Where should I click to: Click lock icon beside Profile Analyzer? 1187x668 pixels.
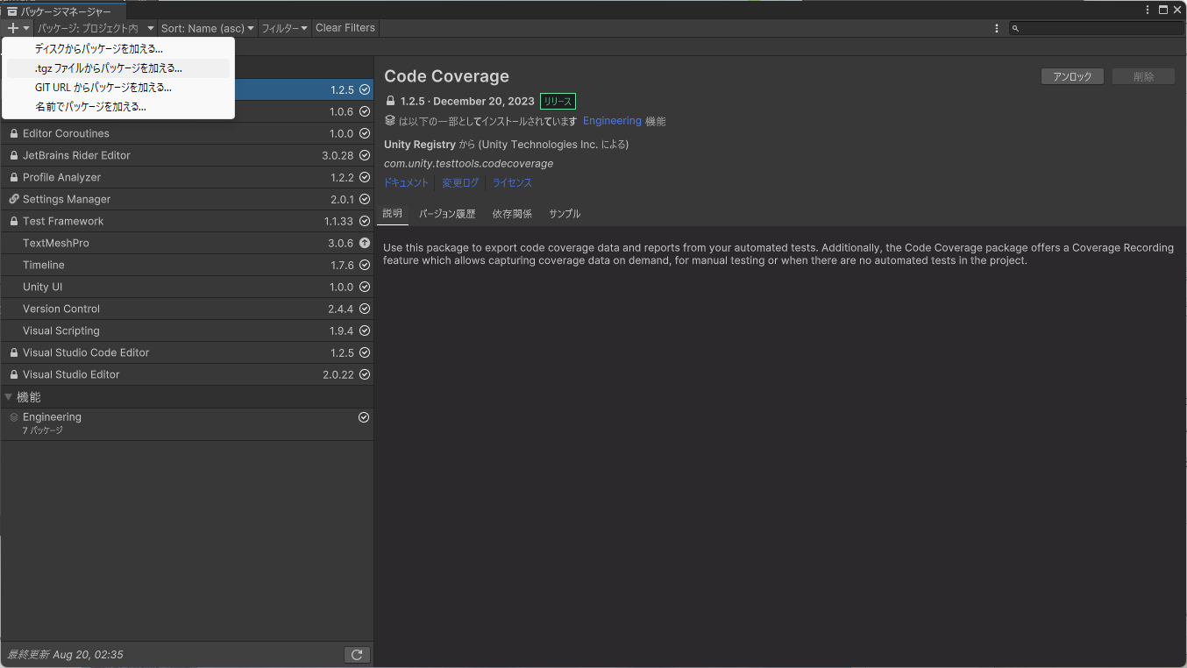pyautogui.click(x=14, y=177)
